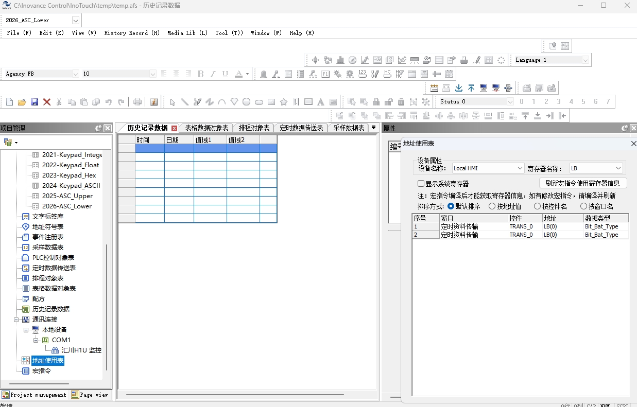Select 按控件名 sort option
This screenshot has height=407, width=637.
(538, 206)
